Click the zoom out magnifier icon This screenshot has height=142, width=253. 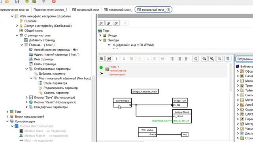(204, 59)
